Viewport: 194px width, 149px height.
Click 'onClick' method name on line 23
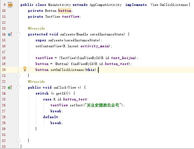(x=60, y=88)
